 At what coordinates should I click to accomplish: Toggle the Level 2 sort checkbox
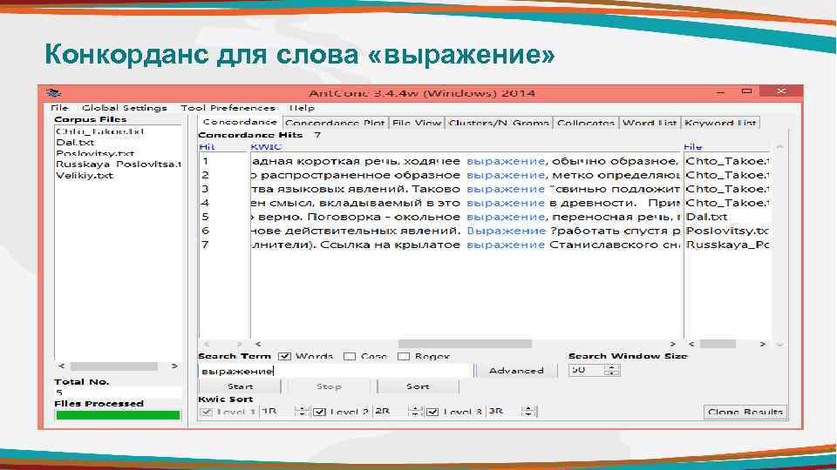319,412
